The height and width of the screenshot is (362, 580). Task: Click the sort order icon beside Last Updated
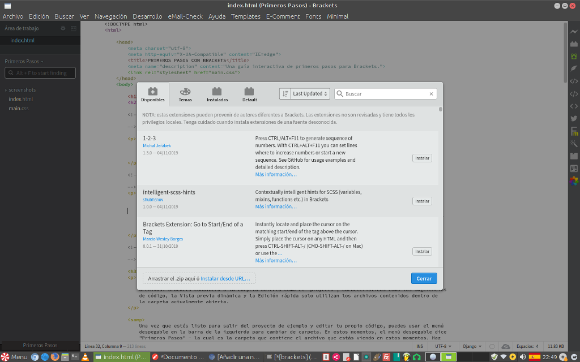click(x=285, y=94)
